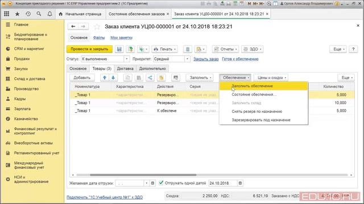Click the Желаемая дата отгрузки input field

coord(130,183)
